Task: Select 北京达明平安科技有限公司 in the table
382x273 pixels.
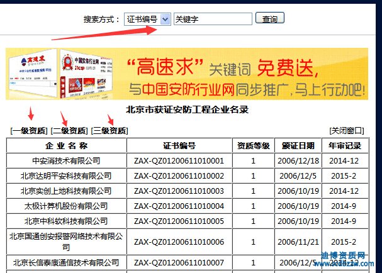Action: pyautogui.click(x=66, y=176)
